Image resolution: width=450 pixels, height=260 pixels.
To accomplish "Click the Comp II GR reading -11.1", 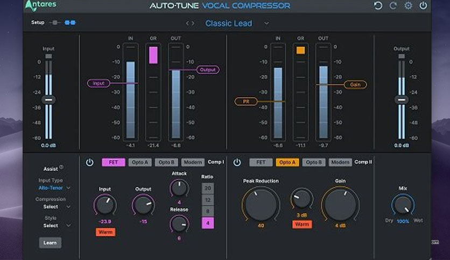I will [x=300, y=146].
